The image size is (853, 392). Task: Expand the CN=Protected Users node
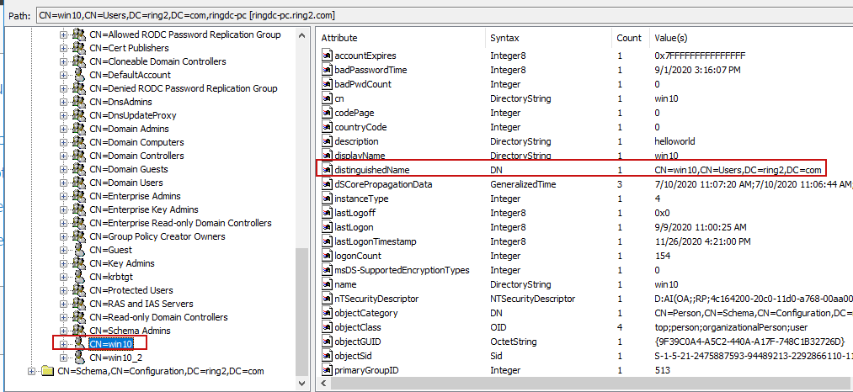[x=63, y=290]
